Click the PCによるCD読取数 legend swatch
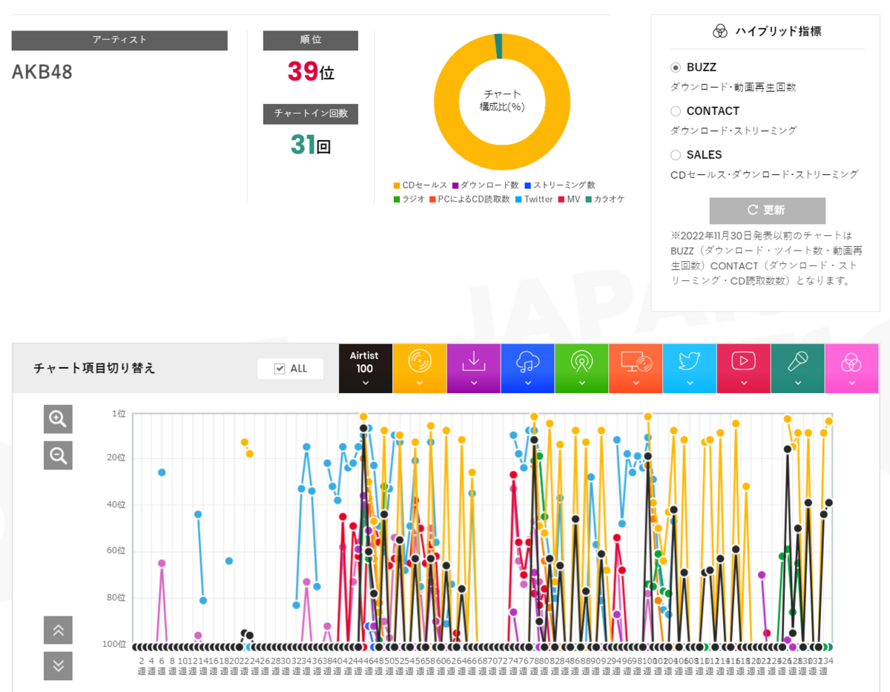This screenshot has height=692, width=890. pyautogui.click(x=432, y=199)
